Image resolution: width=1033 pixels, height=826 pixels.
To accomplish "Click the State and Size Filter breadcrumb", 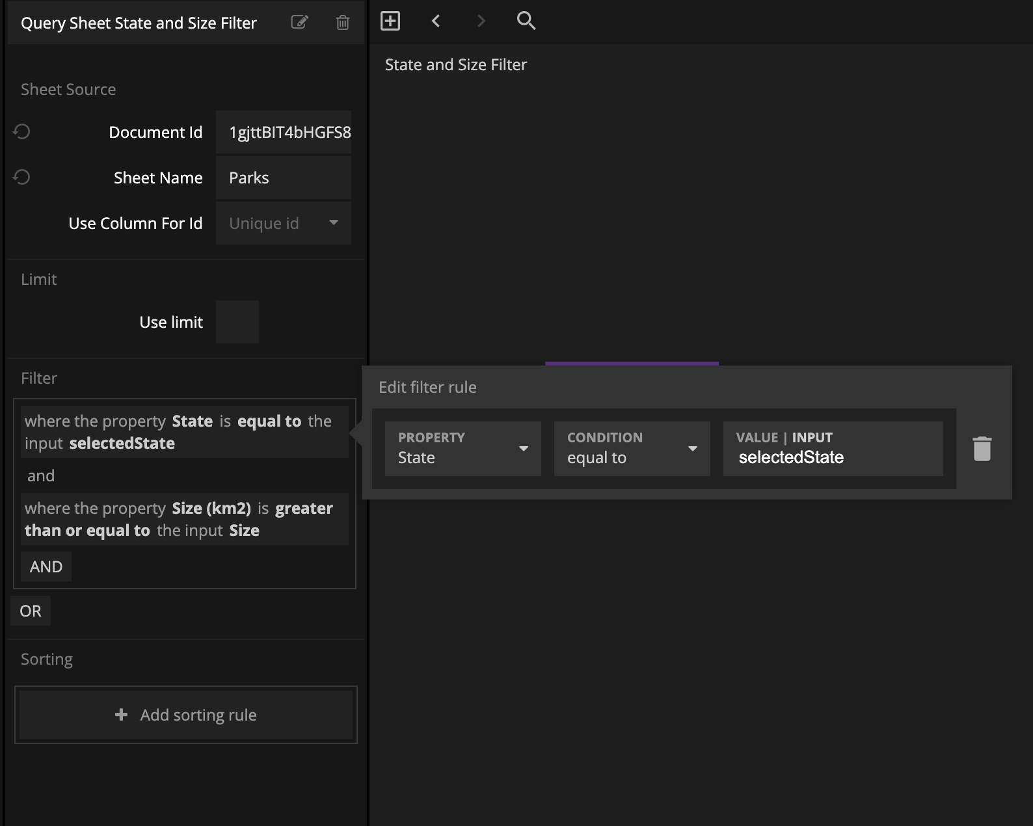I will pyautogui.click(x=456, y=64).
